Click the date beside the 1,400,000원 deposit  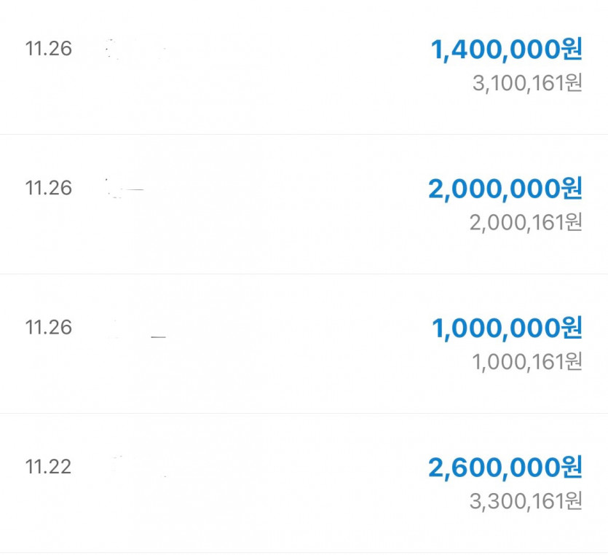(49, 49)
